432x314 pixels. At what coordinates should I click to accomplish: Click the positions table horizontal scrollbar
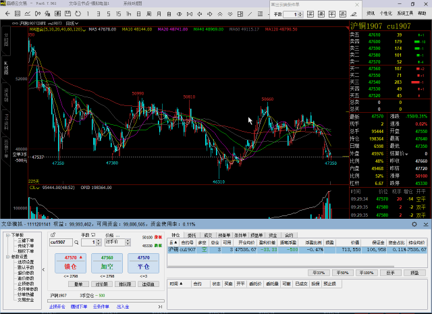coord(281,267)
